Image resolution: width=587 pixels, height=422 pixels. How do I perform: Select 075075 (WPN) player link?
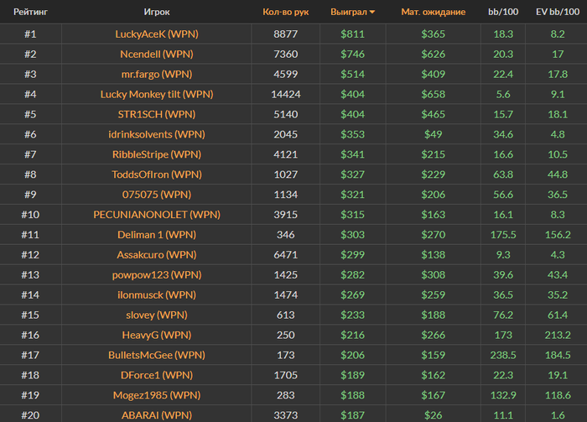click(157, 195)
